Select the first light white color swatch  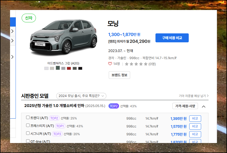click(46, 68)
